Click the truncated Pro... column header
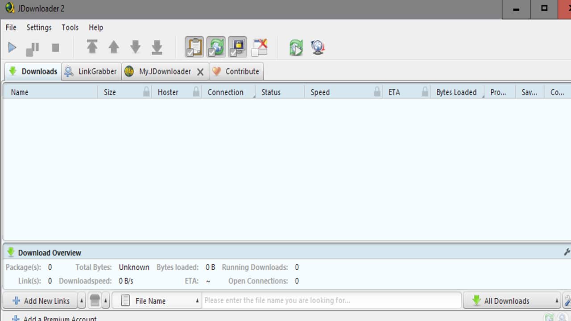This screenshot has width=571, height=321. pos(500,92)
